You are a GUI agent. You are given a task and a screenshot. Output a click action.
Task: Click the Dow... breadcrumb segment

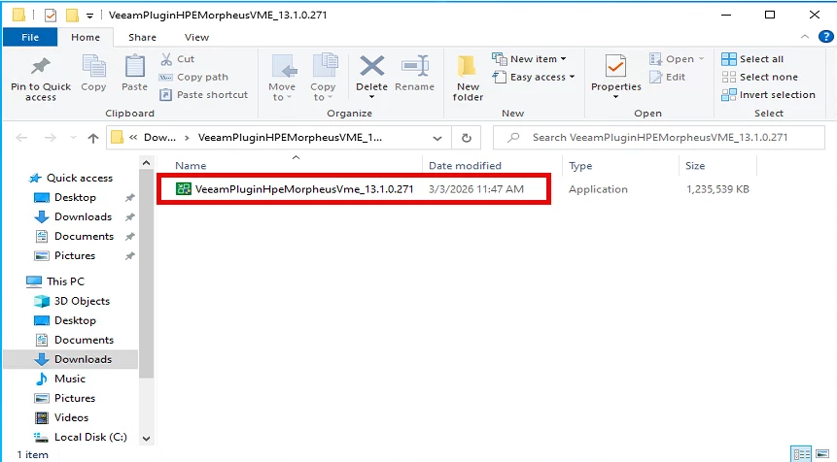[159, 138]
